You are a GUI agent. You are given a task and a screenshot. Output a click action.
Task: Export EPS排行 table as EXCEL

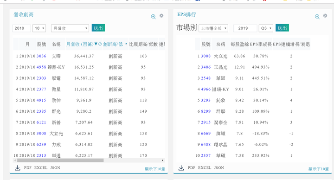tap(205, 167)
